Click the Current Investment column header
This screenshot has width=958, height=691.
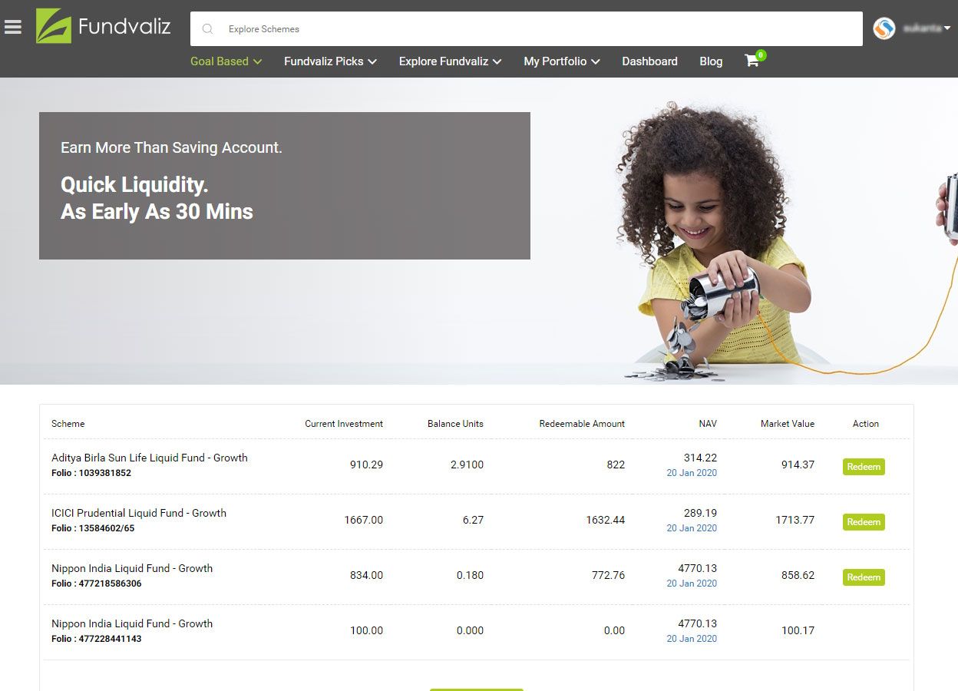click(344, 424)
